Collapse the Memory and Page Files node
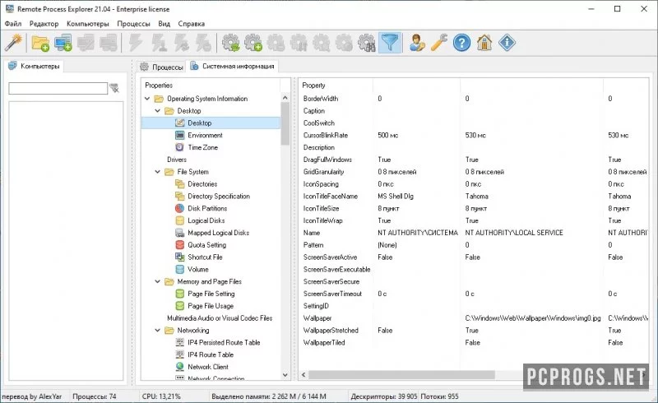Viewport: 658px width, 403px height. coord(158,281)
